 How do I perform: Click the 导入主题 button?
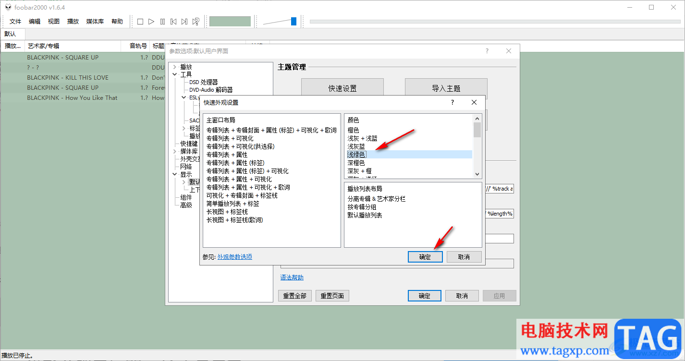446,88
